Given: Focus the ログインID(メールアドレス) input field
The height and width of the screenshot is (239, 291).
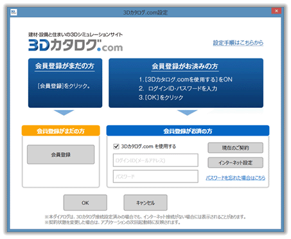Looking at the screenshot, I should pos(155,160).
